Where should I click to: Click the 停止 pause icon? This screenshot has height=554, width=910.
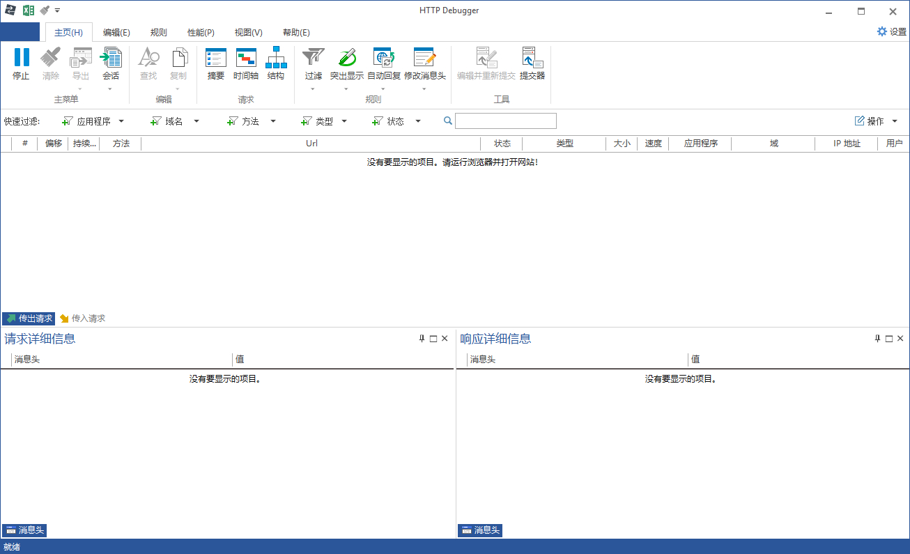click(x=22, y=57)
